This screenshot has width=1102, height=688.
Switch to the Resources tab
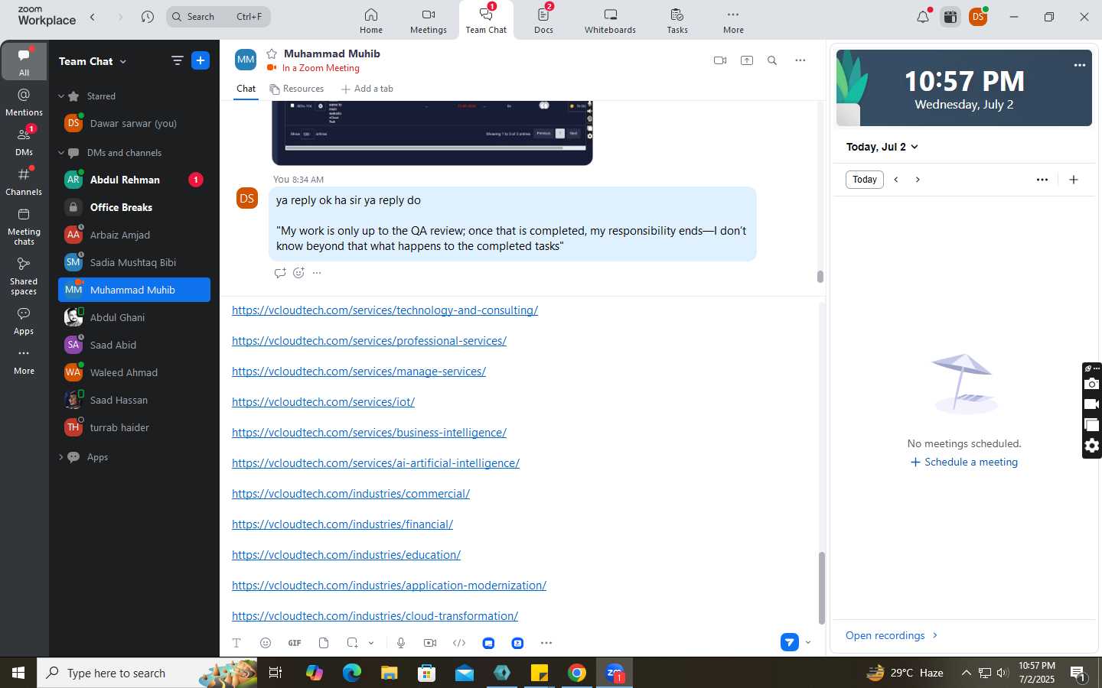(x=297, y=89)
